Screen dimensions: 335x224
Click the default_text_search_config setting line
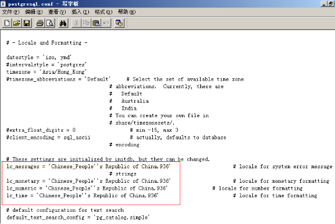tap(78, 218)
